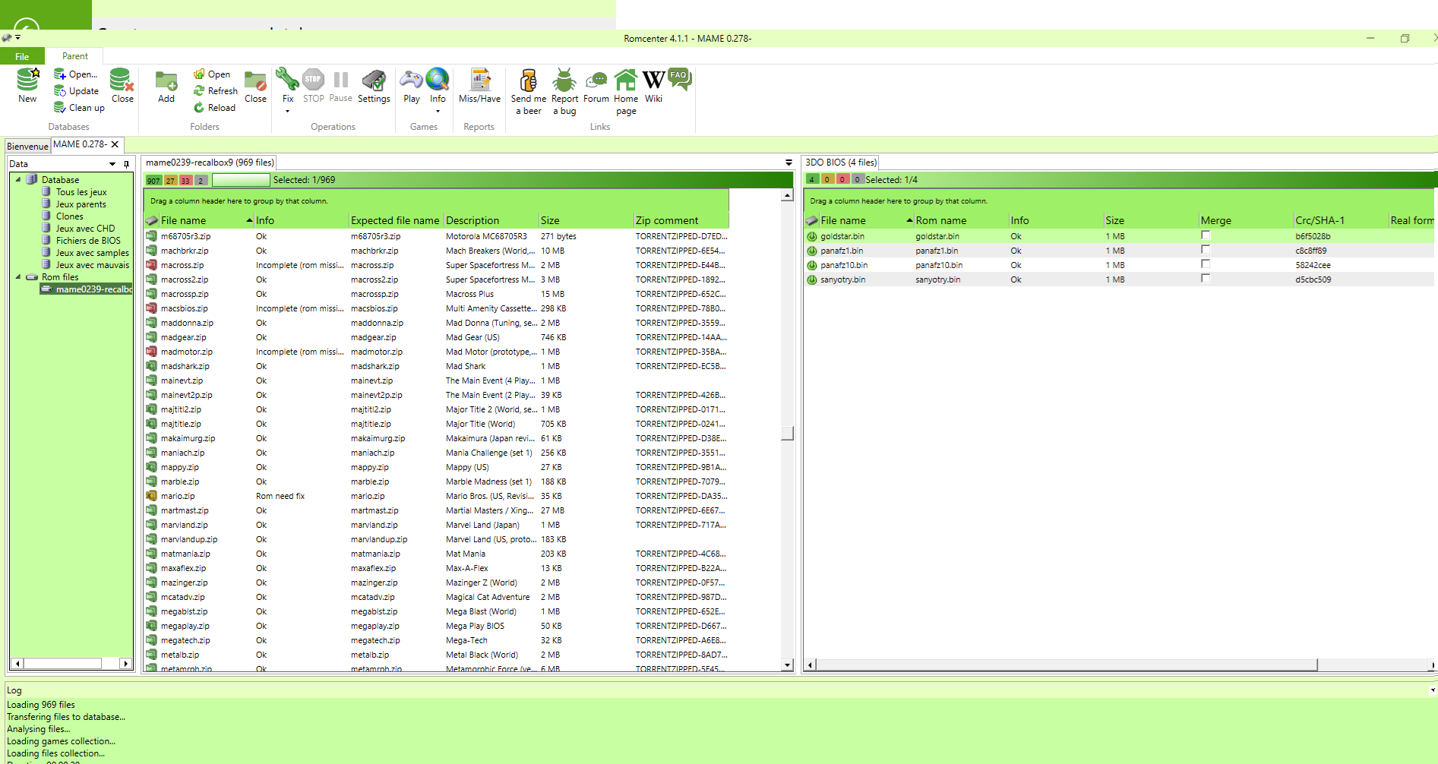The image size is (1438, 764).
Task: Open the Data panel dropdown arrow
Action: (x=112, y=164)
